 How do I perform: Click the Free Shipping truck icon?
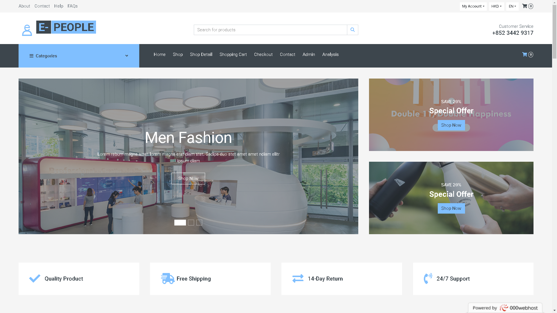click(168, 279)
